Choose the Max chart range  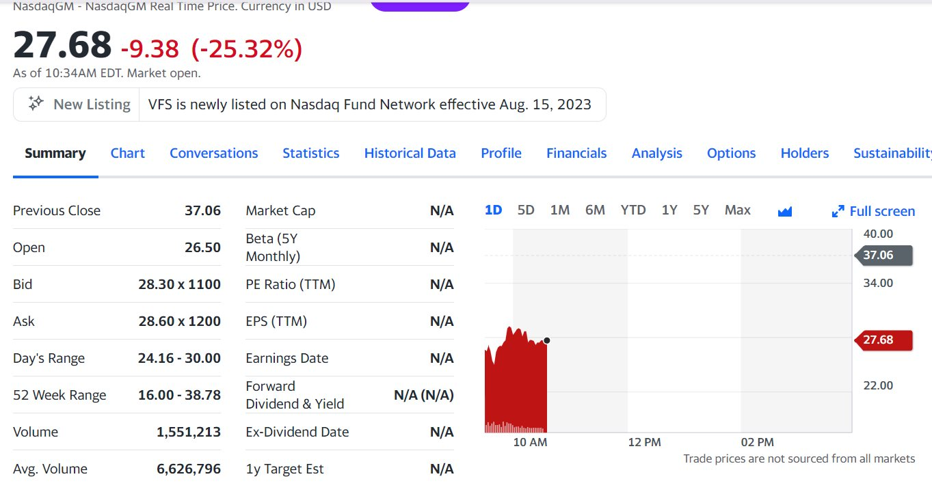[x=737, y=210]
